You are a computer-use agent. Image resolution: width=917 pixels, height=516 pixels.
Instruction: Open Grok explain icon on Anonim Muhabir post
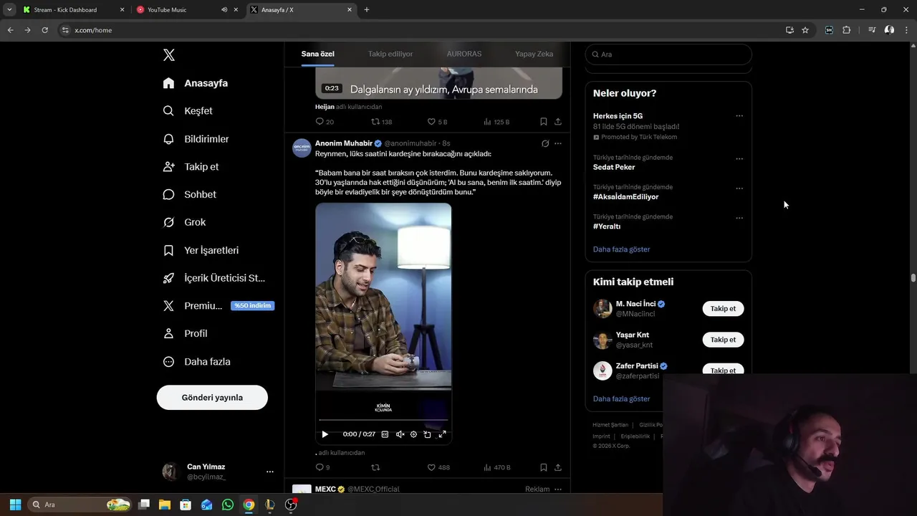pyautogui.click(x=545, y=143)
